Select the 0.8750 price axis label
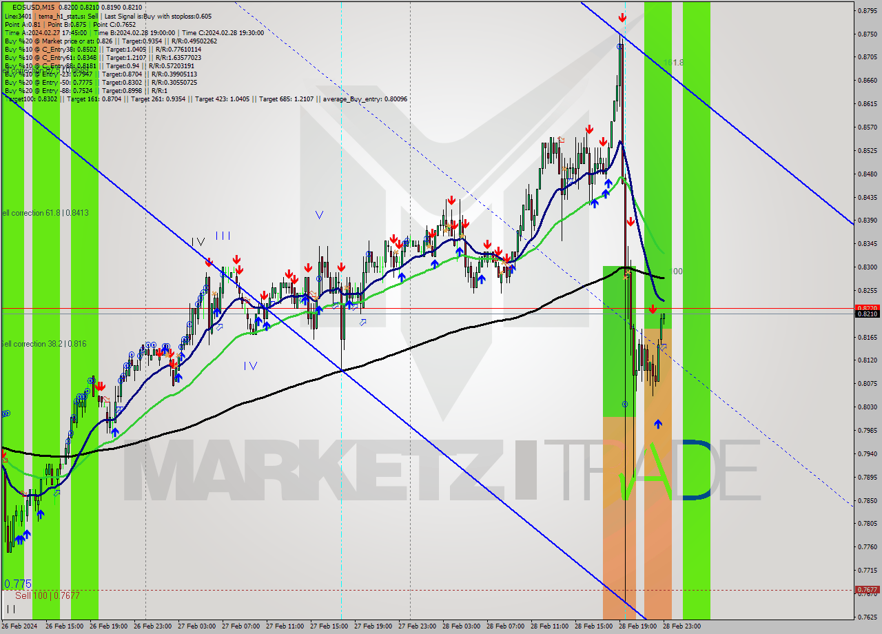Image resolution: width=882 pixels, height=634 pixels. (866, 34)
